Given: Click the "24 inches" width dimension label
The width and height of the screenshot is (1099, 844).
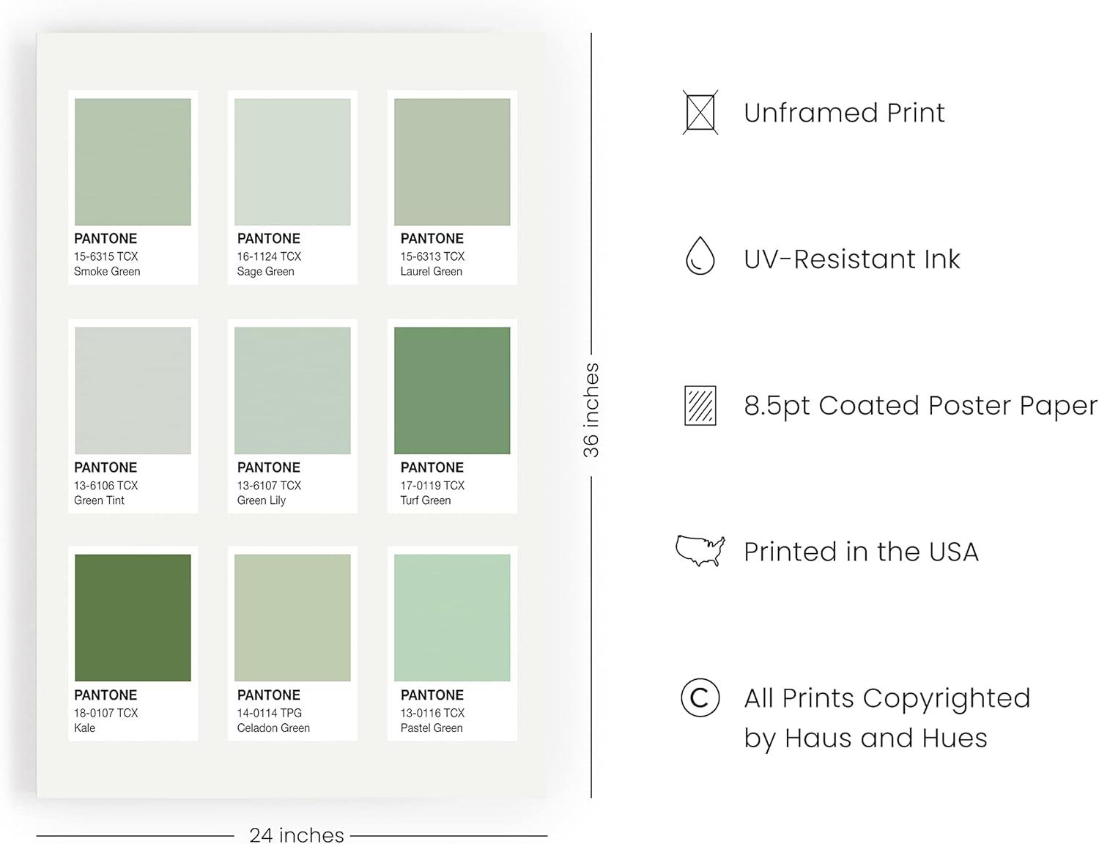Looking at the screenshot, I should coord(296,834).
